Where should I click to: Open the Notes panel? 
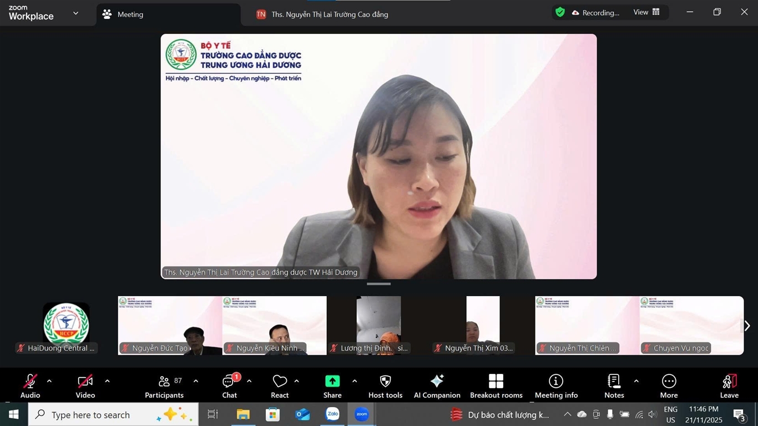614,386
